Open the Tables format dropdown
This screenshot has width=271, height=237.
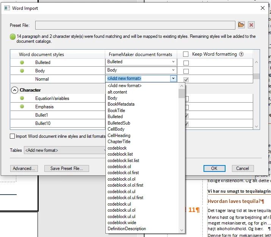coord(65,150)
